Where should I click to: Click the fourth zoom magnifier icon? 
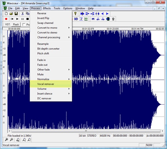(24, 140)
